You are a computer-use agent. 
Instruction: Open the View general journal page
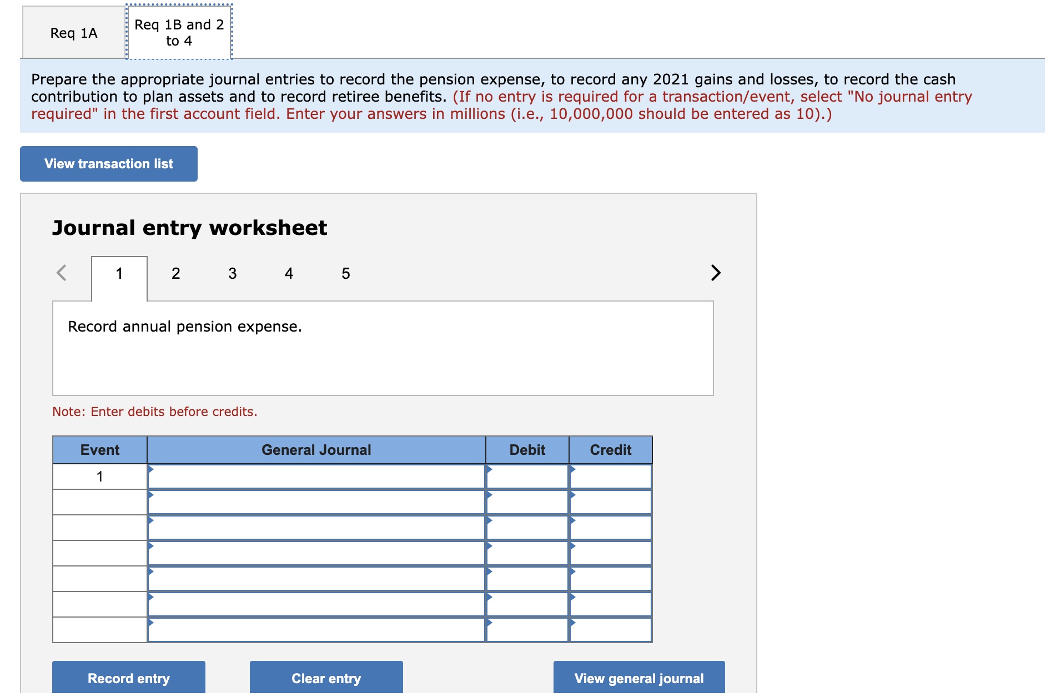click(638, 678)
